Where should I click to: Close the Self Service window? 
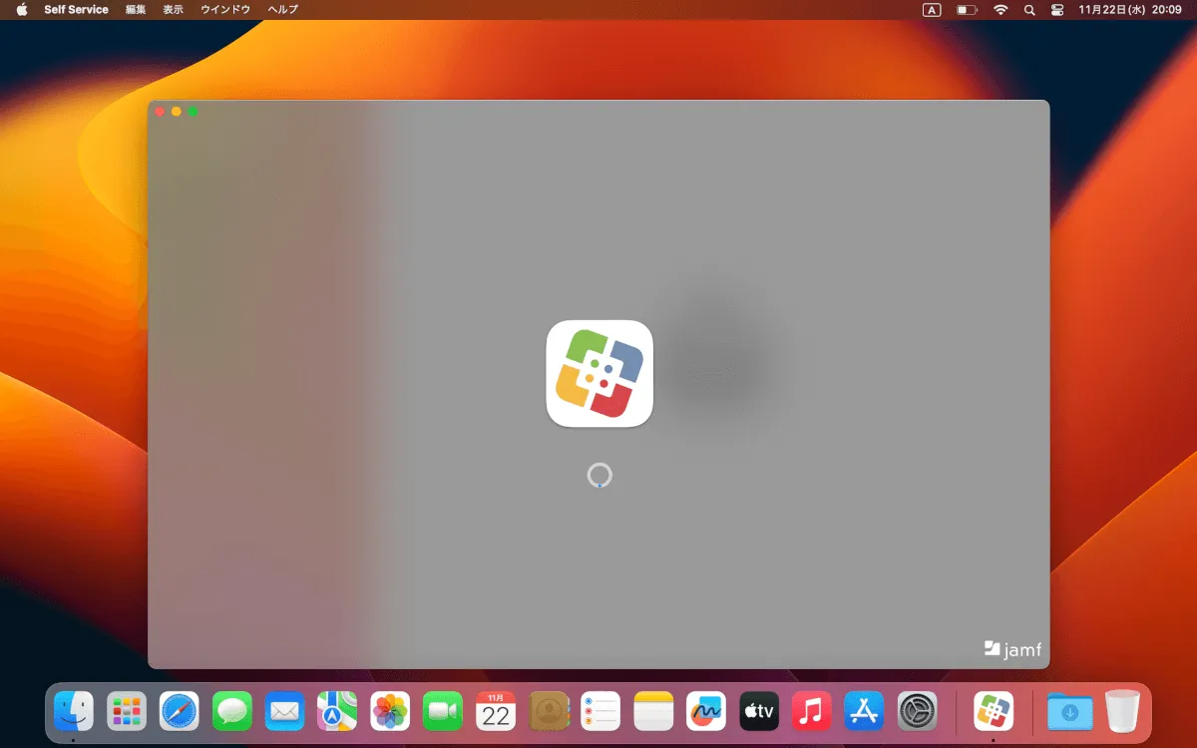(x=160, y=112)
